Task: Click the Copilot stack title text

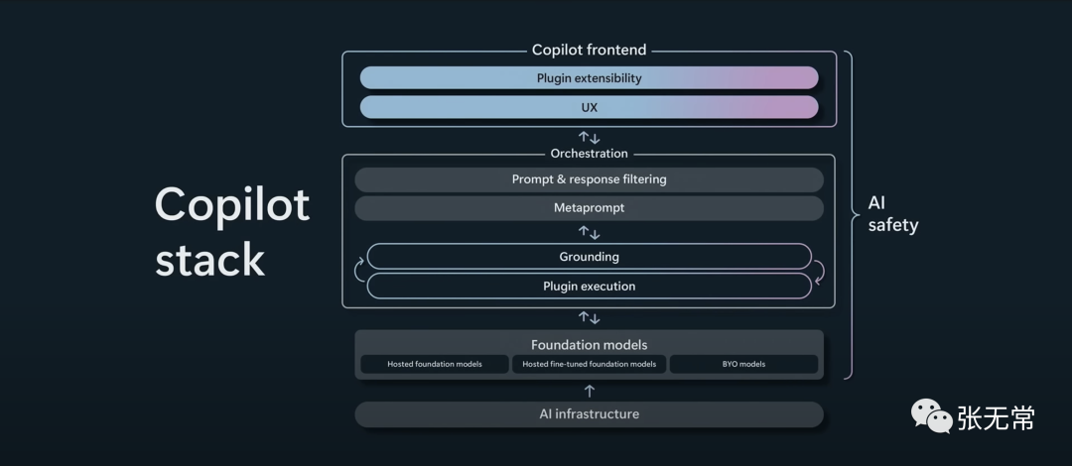Action: tap(231, 232)
